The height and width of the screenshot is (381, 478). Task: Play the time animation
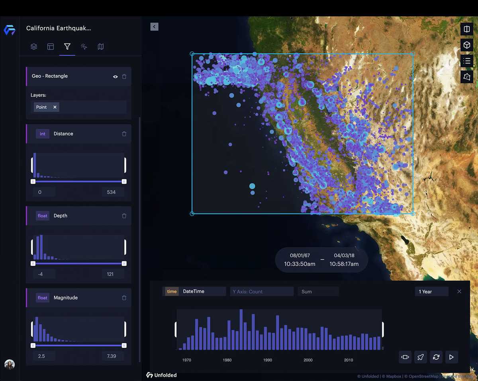(451, 357)
